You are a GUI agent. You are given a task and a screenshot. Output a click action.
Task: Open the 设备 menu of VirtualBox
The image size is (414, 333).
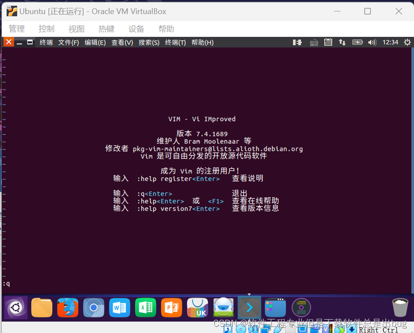[x=136, y=29]
